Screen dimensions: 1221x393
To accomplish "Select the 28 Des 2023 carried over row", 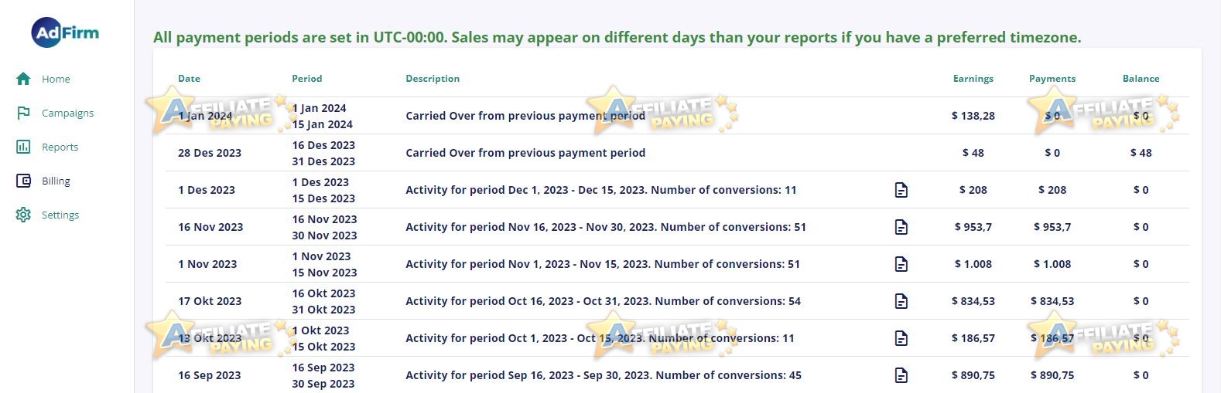I will pyautogui.click(x=677, y=153).
